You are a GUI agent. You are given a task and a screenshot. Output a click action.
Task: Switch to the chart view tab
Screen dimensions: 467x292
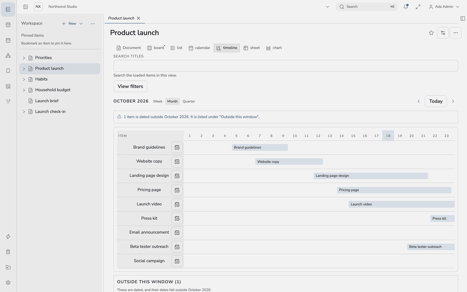coord(274,48)
